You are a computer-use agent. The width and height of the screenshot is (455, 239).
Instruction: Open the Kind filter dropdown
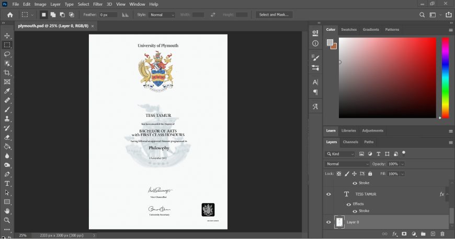(x=340, y=154)
